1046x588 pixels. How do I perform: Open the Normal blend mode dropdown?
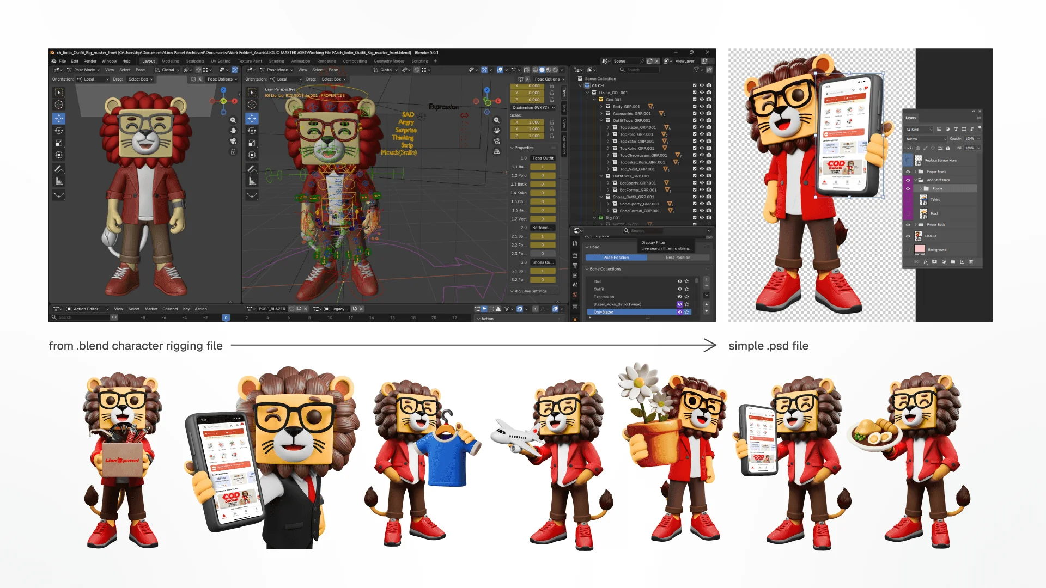[926, 139]
